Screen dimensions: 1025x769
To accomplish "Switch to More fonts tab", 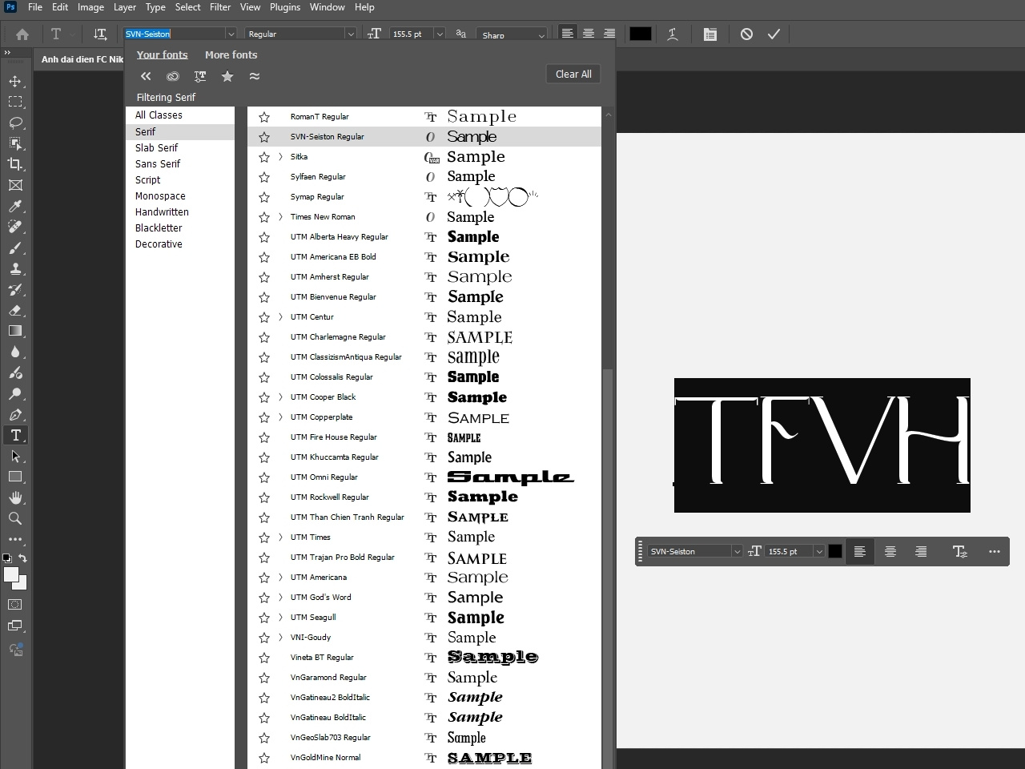I will 231,55.
